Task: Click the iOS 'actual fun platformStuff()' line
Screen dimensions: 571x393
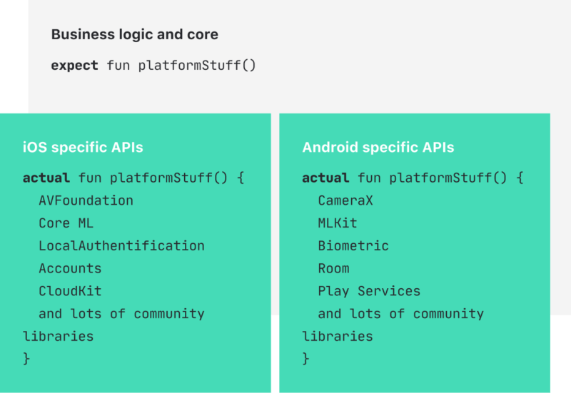Action: pyautogui.click(x=133, y=178)
